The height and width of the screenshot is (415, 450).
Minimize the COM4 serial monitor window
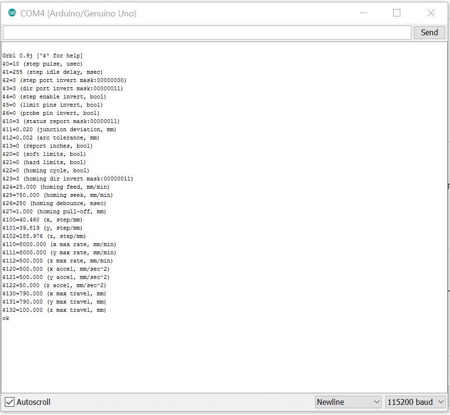(x=364, y=13)
